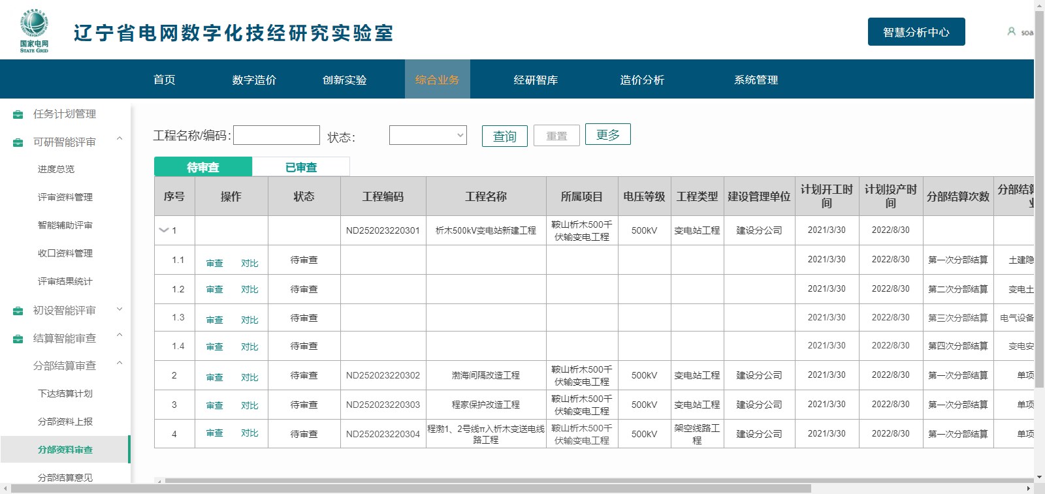Focus the 工程名称/编码 input field
The width and height of the screenshot is (1045, 494).
(276, 135)
